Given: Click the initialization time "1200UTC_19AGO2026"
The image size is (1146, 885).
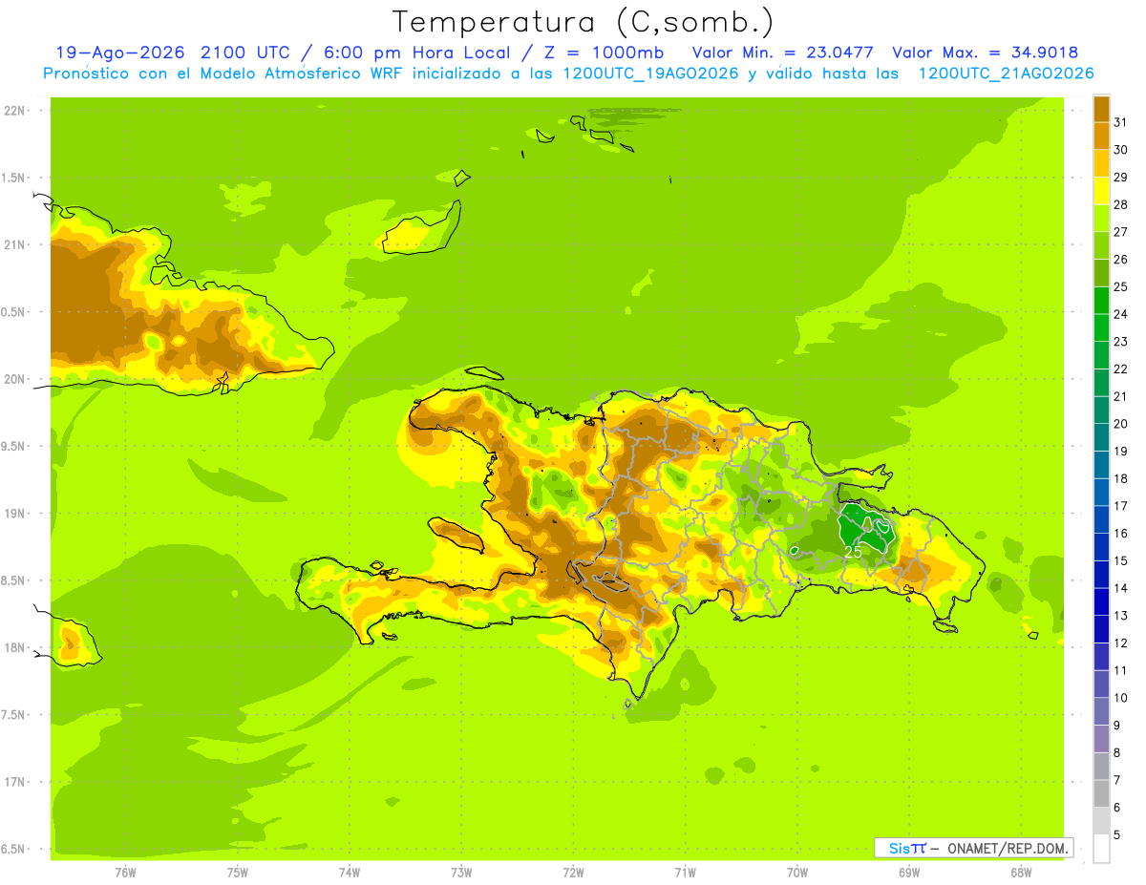Looking at the screenshot, I should coord(650,74).
